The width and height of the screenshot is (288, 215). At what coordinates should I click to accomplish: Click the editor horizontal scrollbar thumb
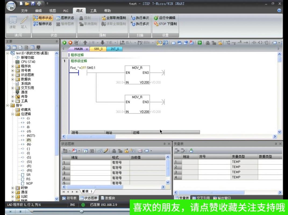[x=91, y=137]
